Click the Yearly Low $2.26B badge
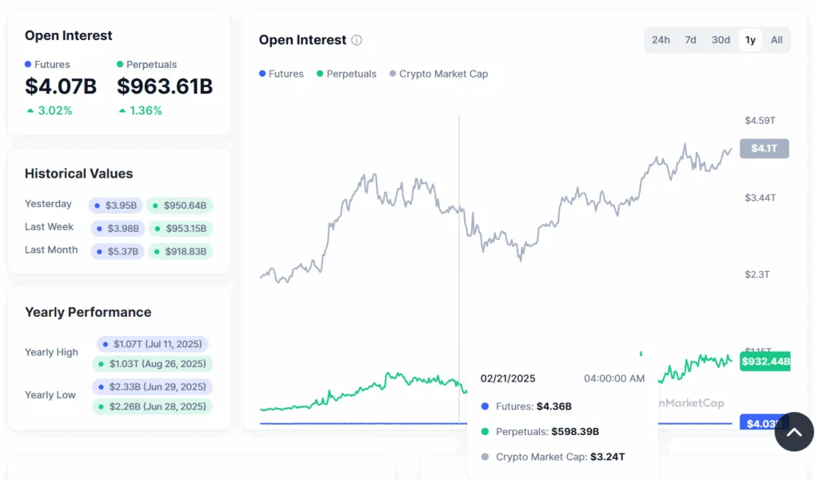The image size is (819, 480). (x=152, y=406)
